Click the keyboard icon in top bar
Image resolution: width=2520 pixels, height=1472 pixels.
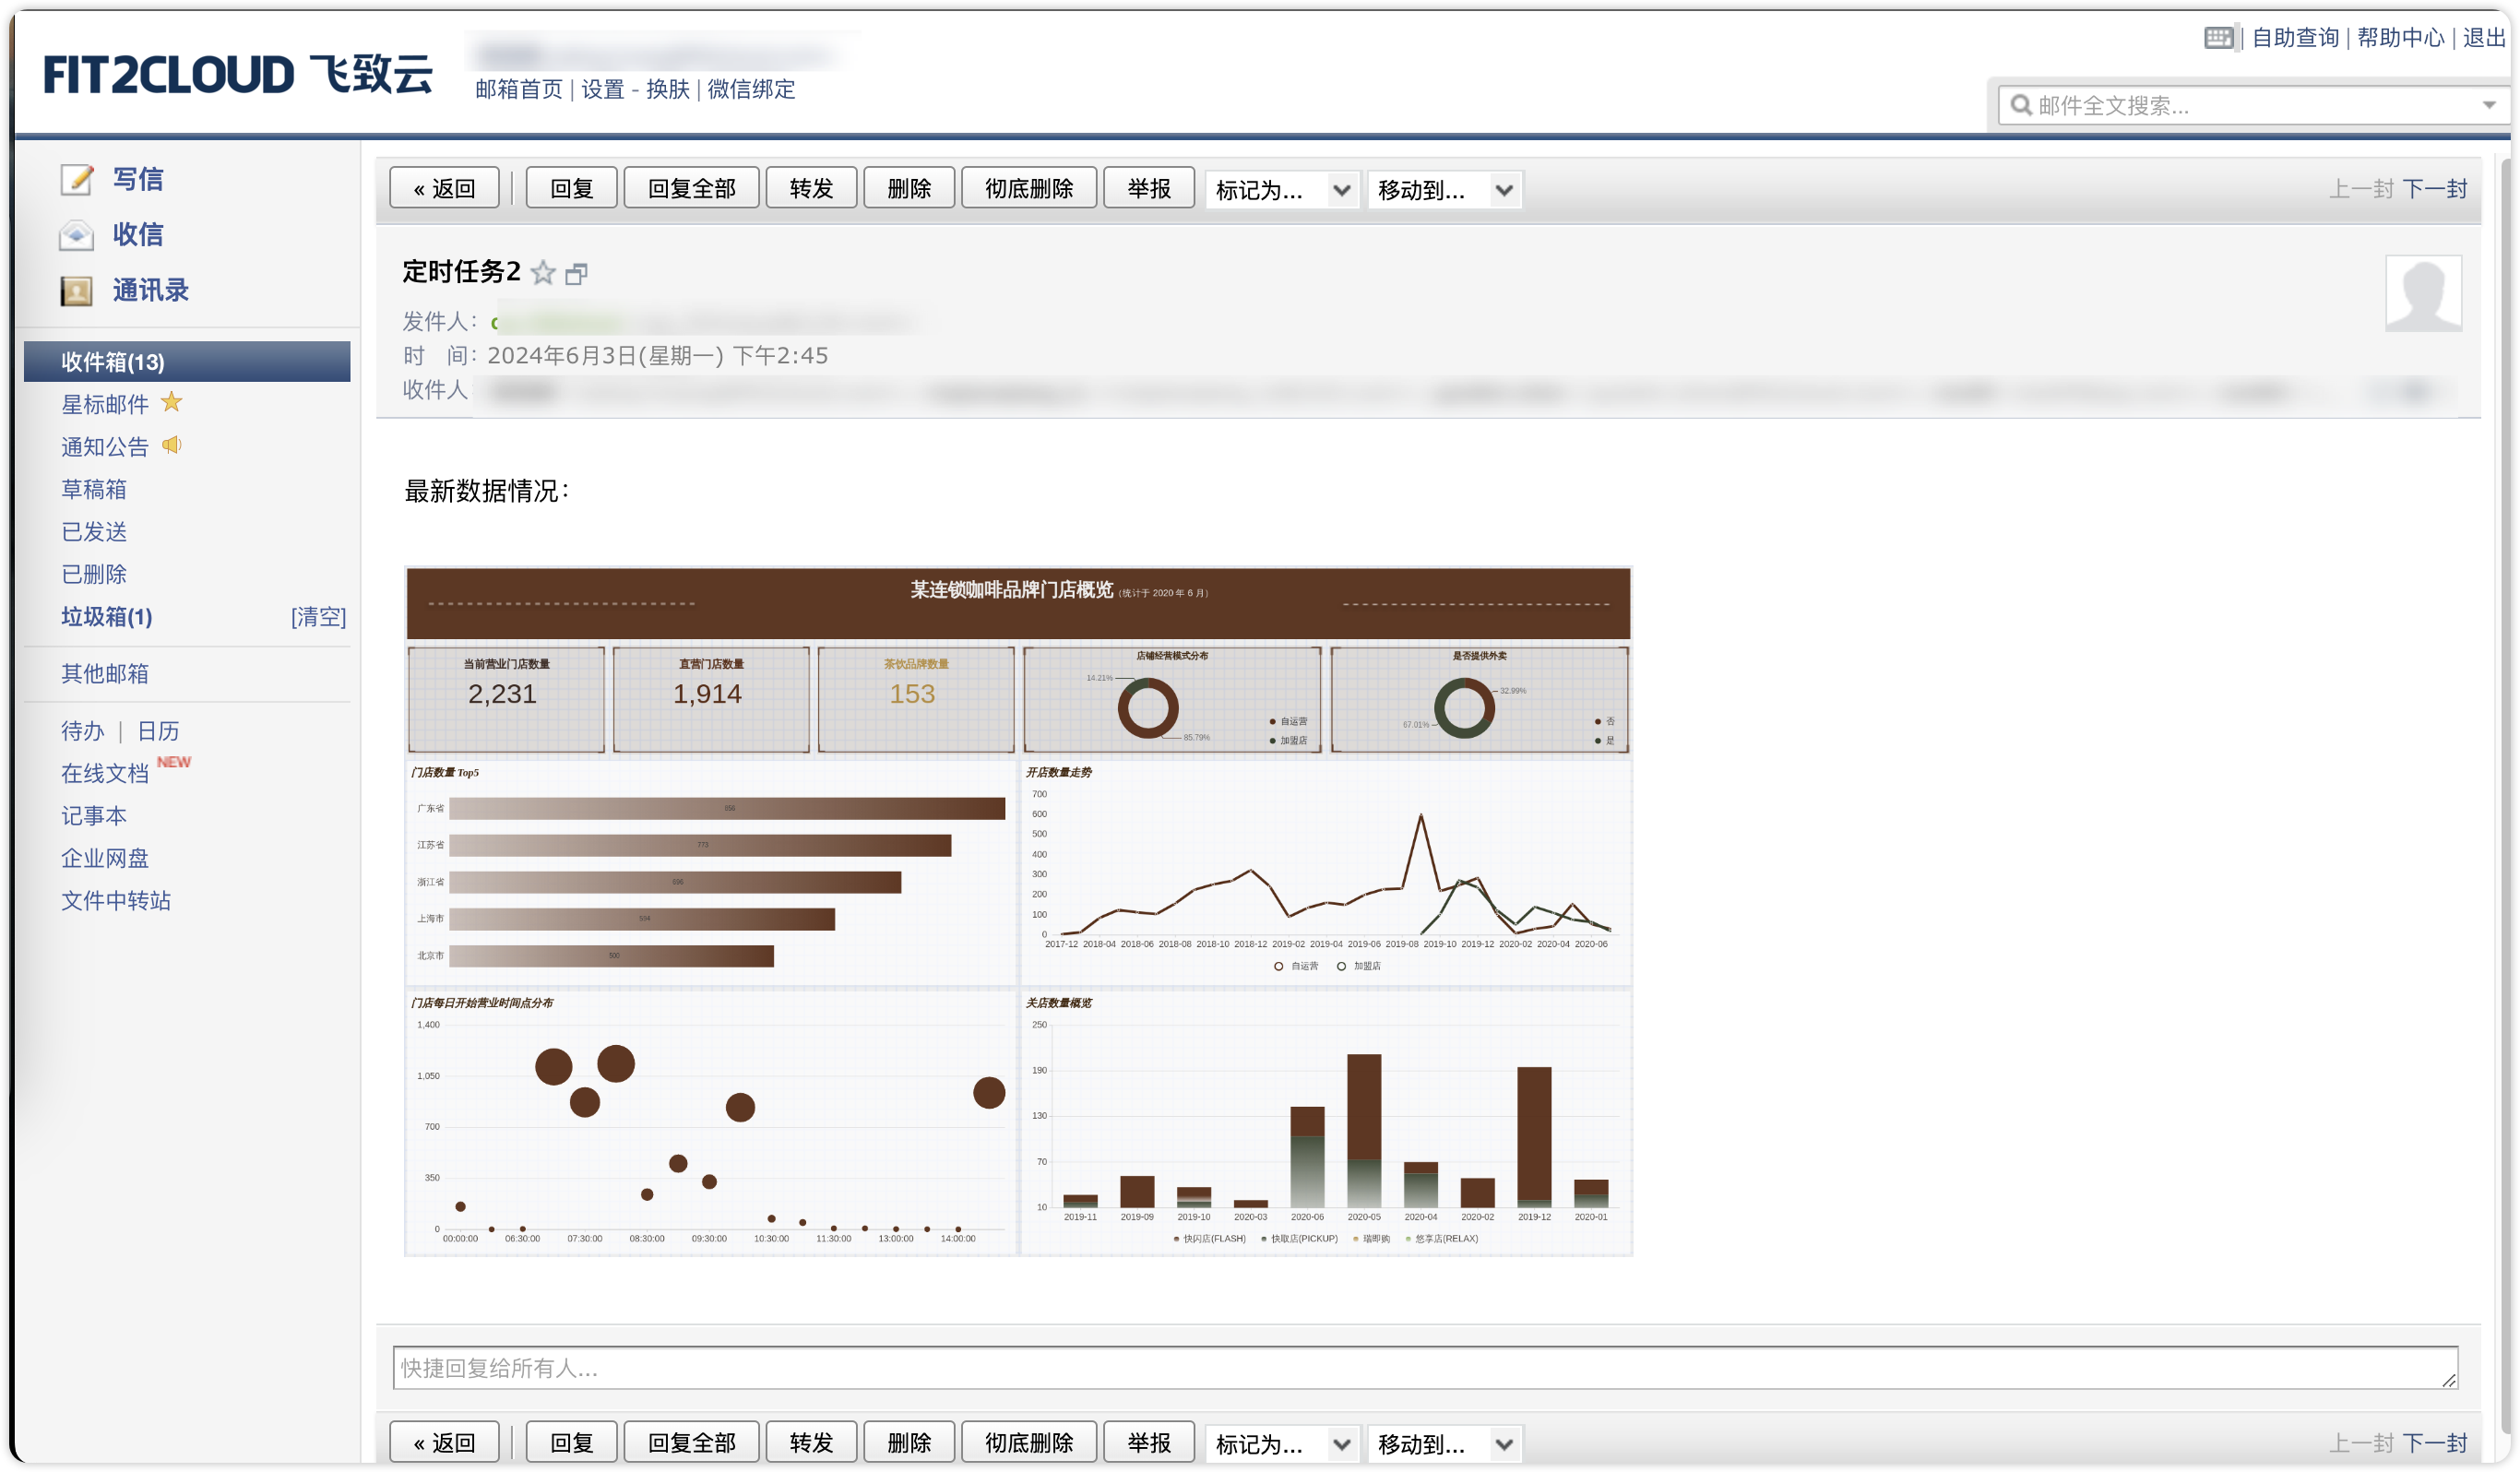[2218, 38]
